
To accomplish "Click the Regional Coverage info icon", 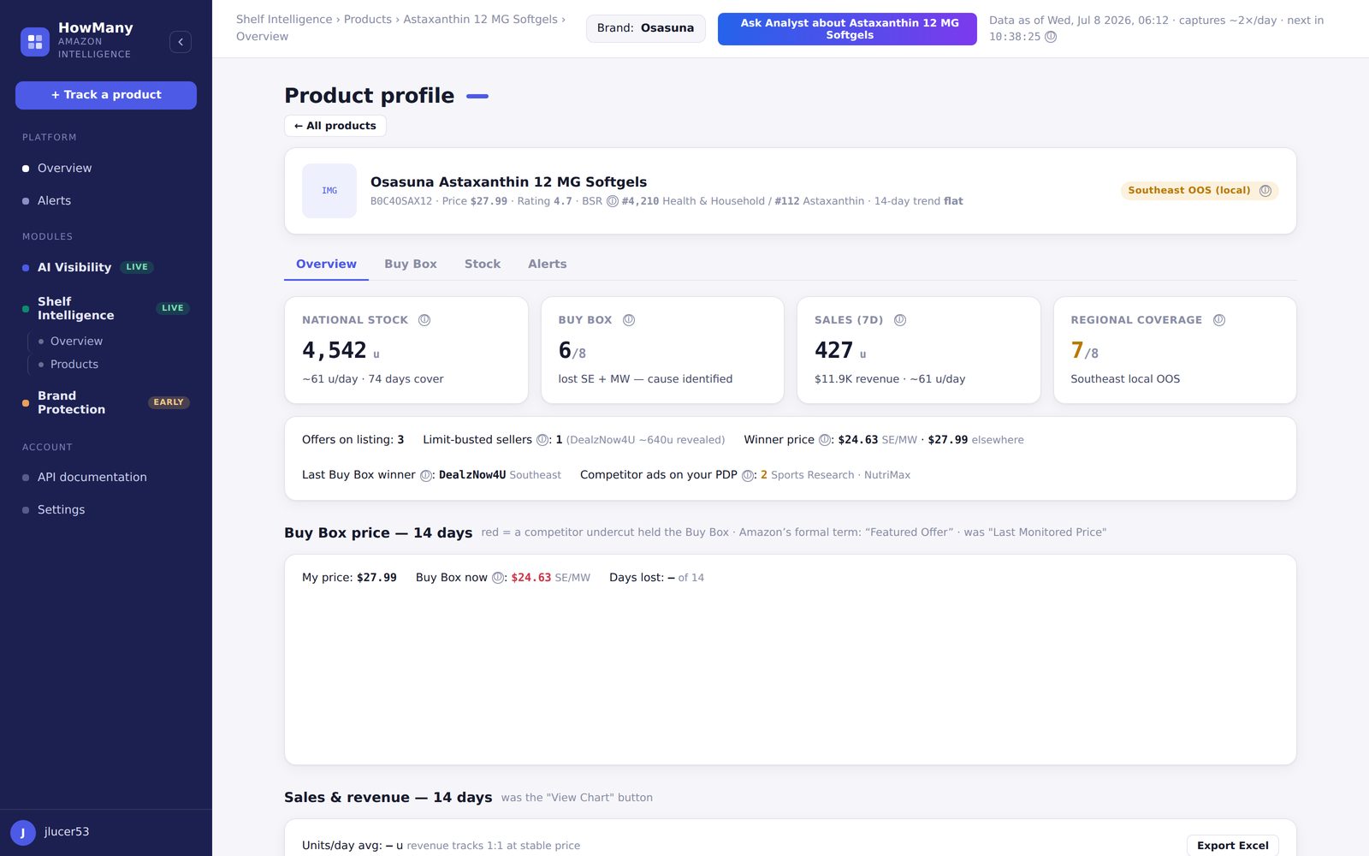I will click(1219, 320).
